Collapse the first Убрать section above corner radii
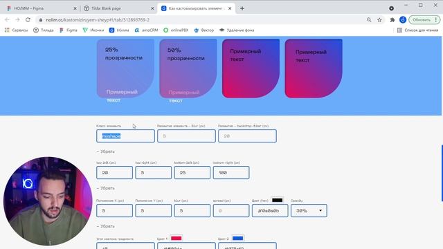Image resolution: width=443 pixels, height=249 pixels. pos(105,151)
